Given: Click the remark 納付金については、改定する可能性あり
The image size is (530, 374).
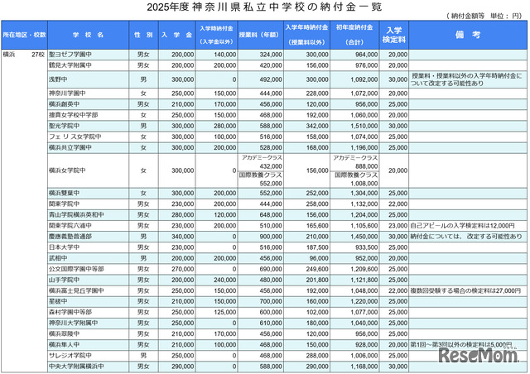Looking at the screenshot, I should (466, 236).
